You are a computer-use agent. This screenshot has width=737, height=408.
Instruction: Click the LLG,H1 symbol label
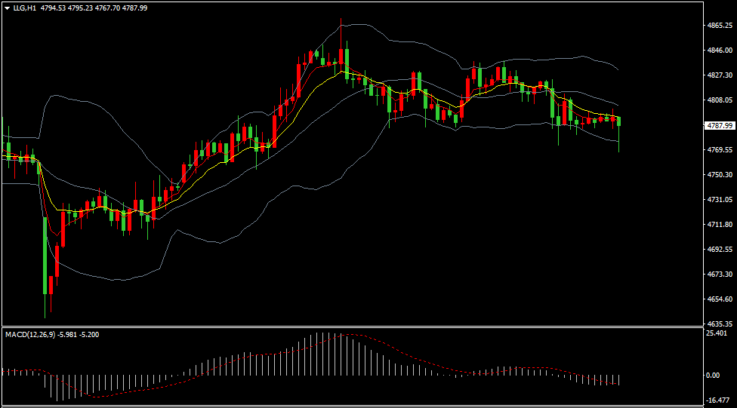point(24,8)
